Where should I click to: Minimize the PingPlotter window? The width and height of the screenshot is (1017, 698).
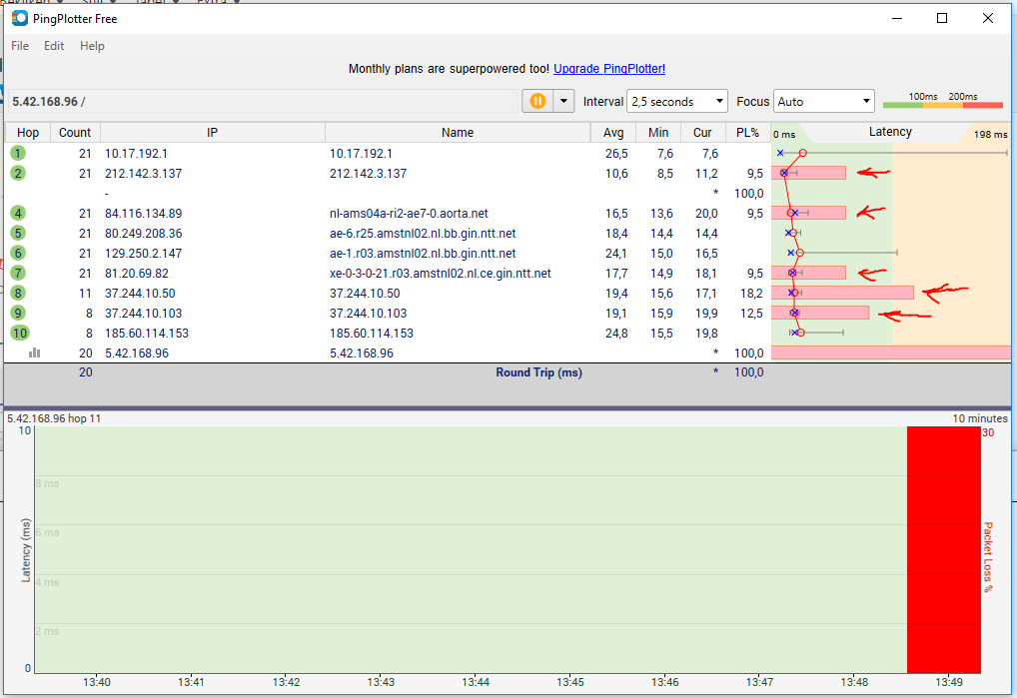click(897, 18)
